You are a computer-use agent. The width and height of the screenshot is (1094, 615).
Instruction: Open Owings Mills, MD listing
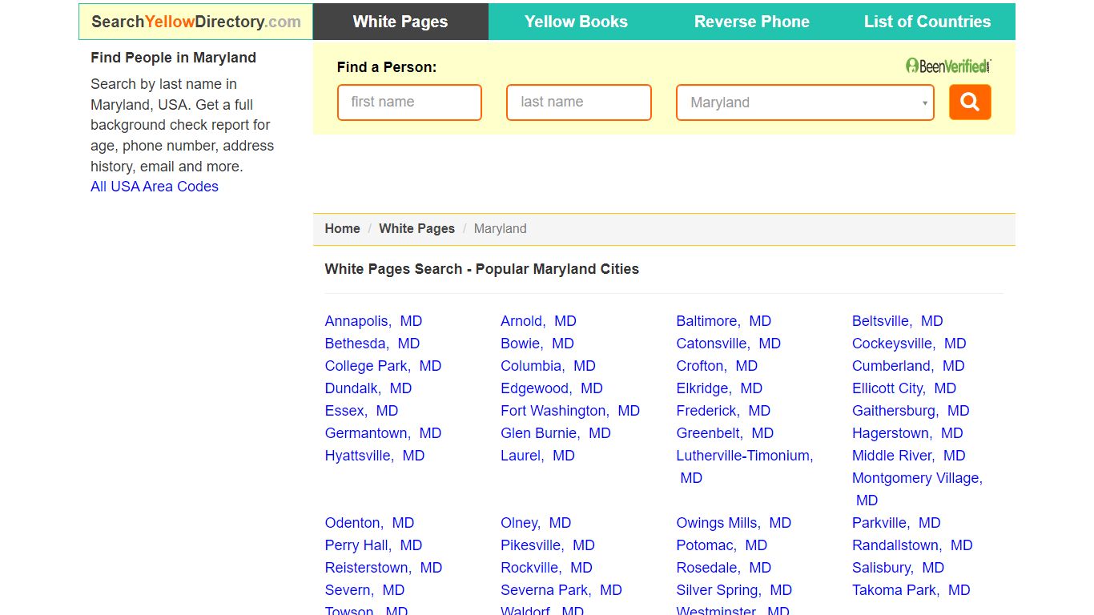(x=734, y=523)
